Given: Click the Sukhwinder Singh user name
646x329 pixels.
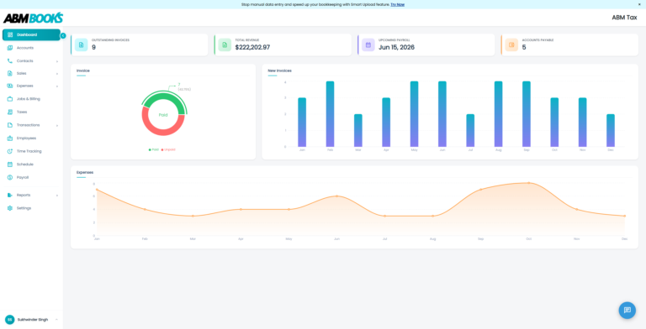Looking at the screenshot, I should coord(33,320).
